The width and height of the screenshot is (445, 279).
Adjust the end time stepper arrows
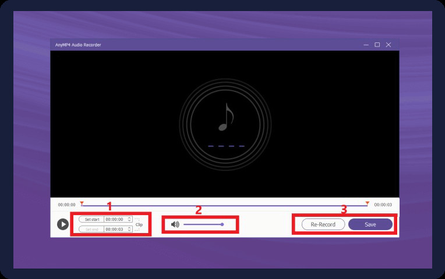coord(129,229)
